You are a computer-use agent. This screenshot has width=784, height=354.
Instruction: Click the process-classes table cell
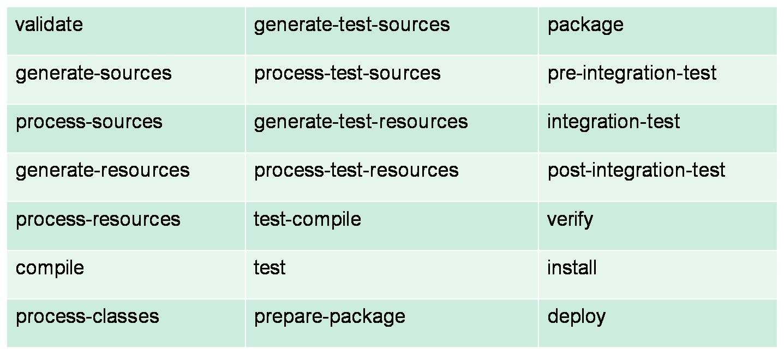coord(87,316)
